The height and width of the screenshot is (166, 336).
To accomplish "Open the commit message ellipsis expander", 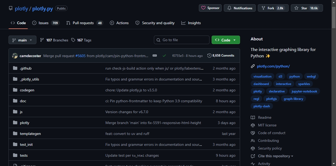I will 155,56.
